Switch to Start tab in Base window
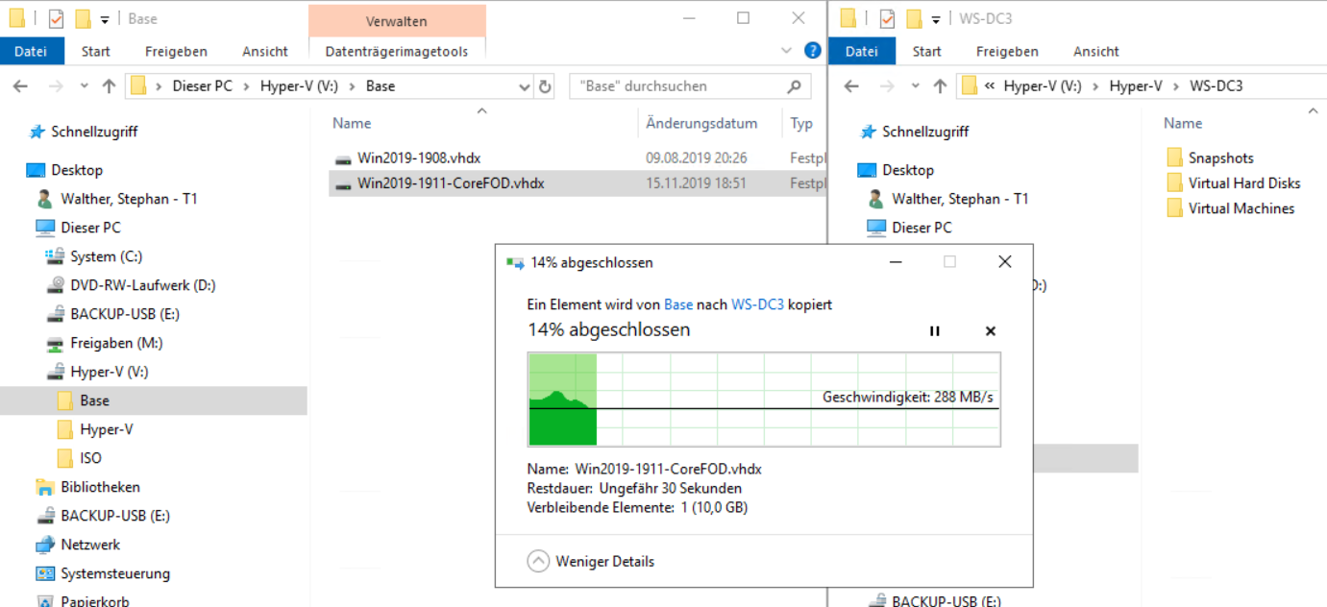The width and height of the screenshot is (1327, 607). (95, 51)
